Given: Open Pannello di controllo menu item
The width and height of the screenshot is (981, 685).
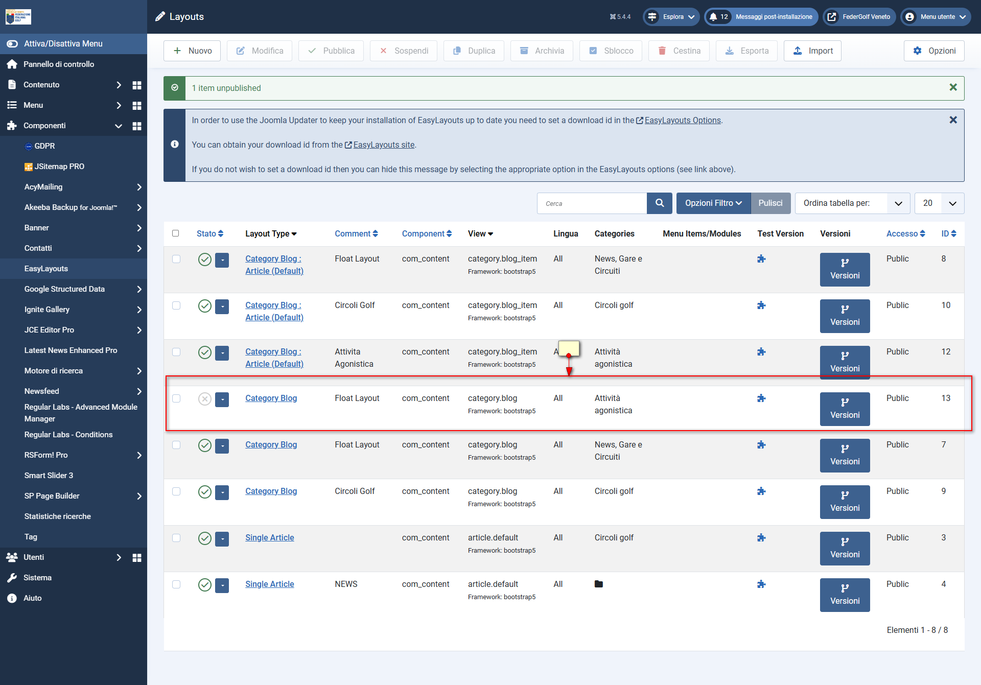Looking at the screenshot, I should pyautogui.click(x=59, y=64).
